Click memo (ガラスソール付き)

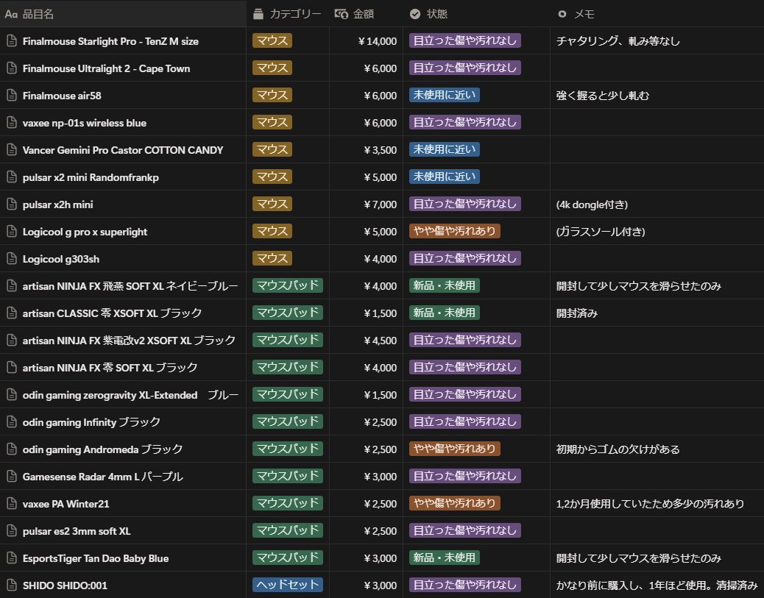click(601, 232)
